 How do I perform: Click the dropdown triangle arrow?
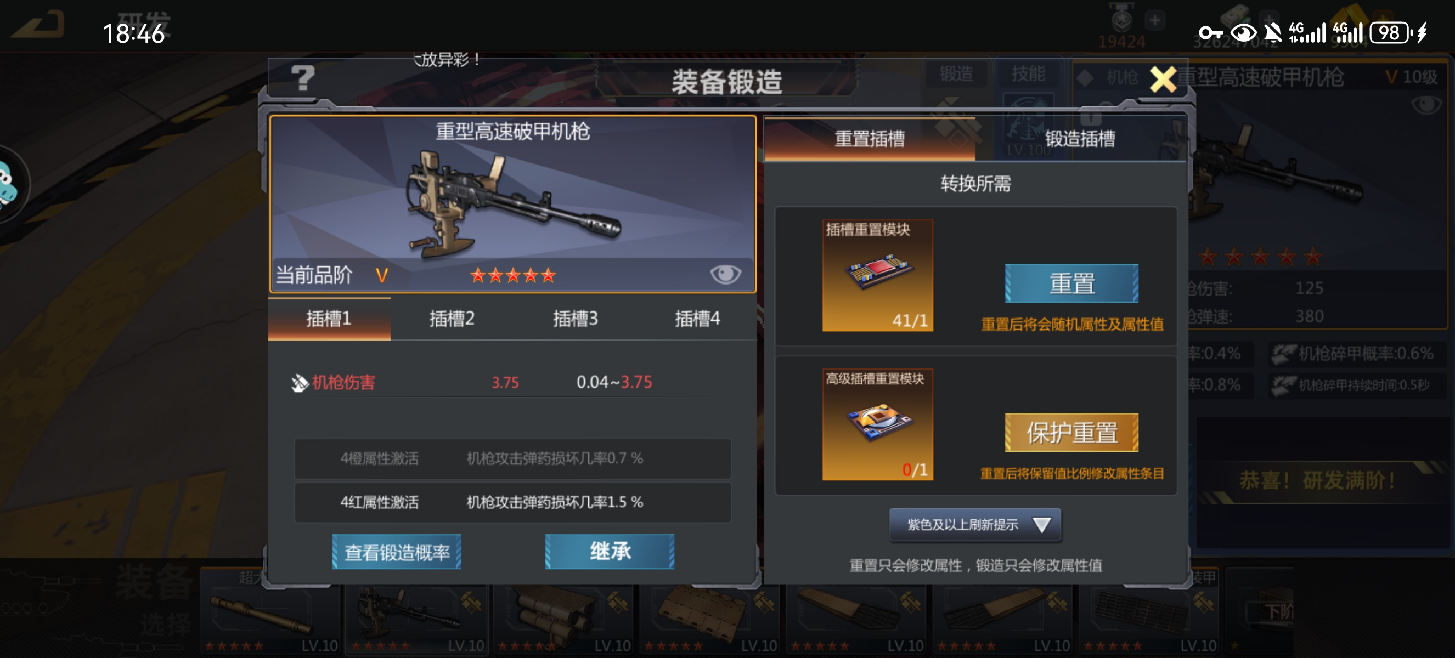tap(1041, 525)
